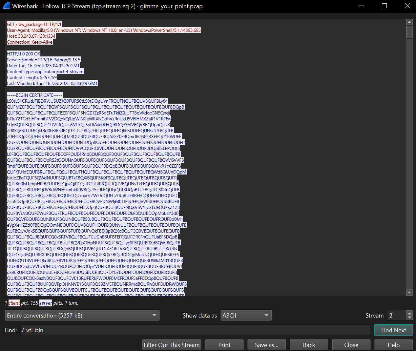The height and width of the screenshot is (351, 416).
Task: Click the Stream number field
Action: 397,315
